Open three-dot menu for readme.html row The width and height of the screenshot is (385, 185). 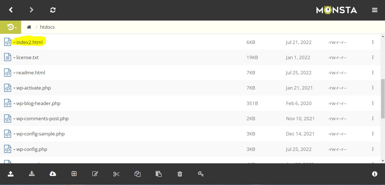[x=373, y=73]
